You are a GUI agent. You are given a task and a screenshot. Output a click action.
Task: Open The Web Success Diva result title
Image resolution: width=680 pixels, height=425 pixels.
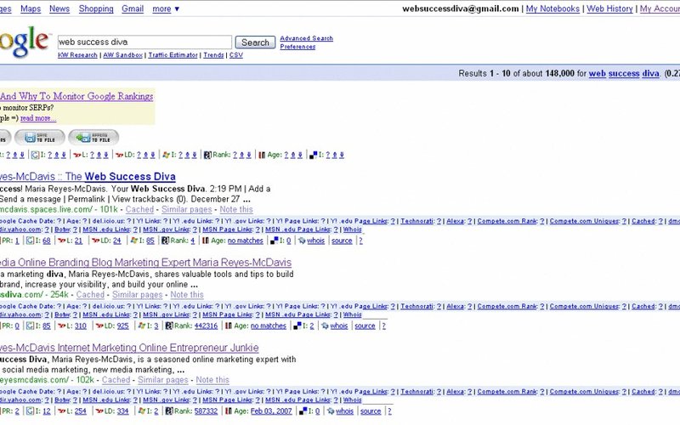pos(88,177)
